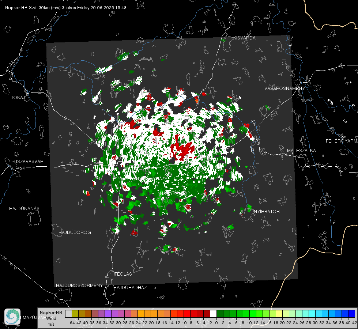
Task: Pick the cyan swatch between 28 and 30
Action: (312, 314)
